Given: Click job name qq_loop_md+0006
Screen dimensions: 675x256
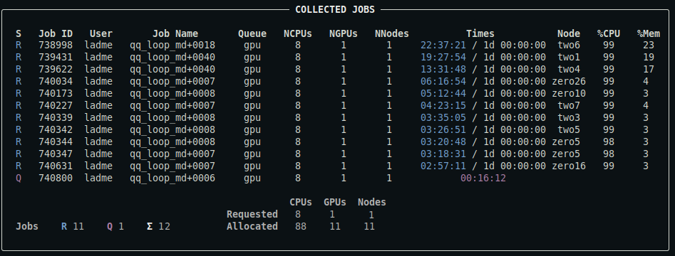Looking at the screenshot, I should [172, 178].
